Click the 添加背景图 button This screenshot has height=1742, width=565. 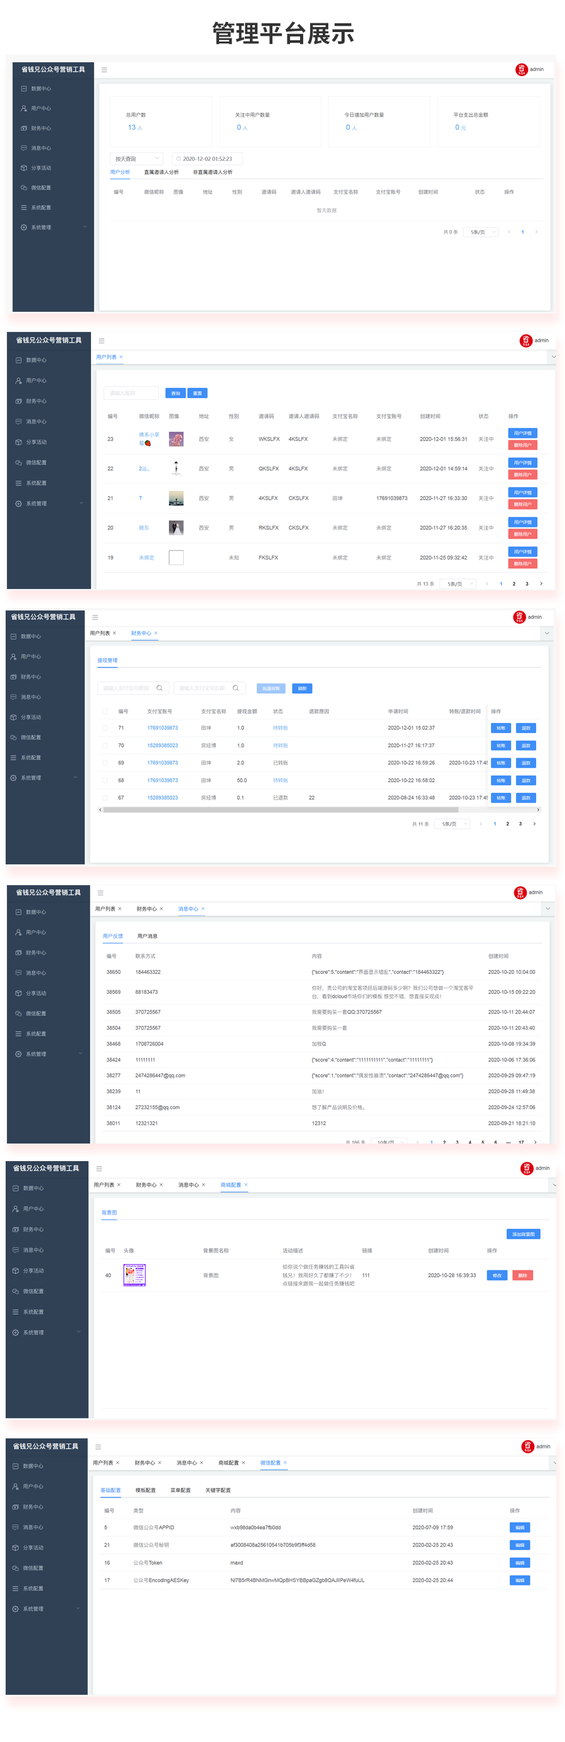(x=522, y=1234)
